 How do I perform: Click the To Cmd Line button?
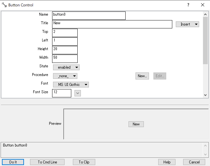click(47, 162)
